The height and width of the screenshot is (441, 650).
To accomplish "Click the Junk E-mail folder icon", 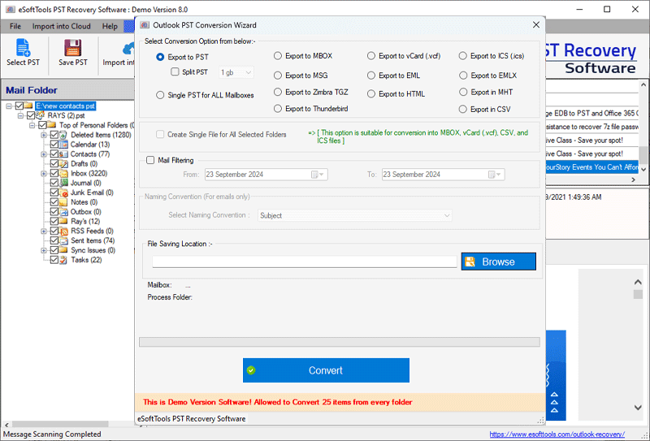I will click(x=63, y=192).
